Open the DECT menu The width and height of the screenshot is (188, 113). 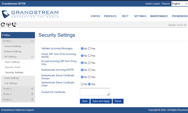coord(125,16)
